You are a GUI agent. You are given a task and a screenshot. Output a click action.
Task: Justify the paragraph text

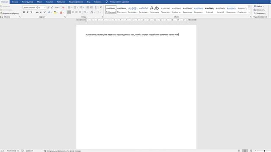click(x=80, y=12)
